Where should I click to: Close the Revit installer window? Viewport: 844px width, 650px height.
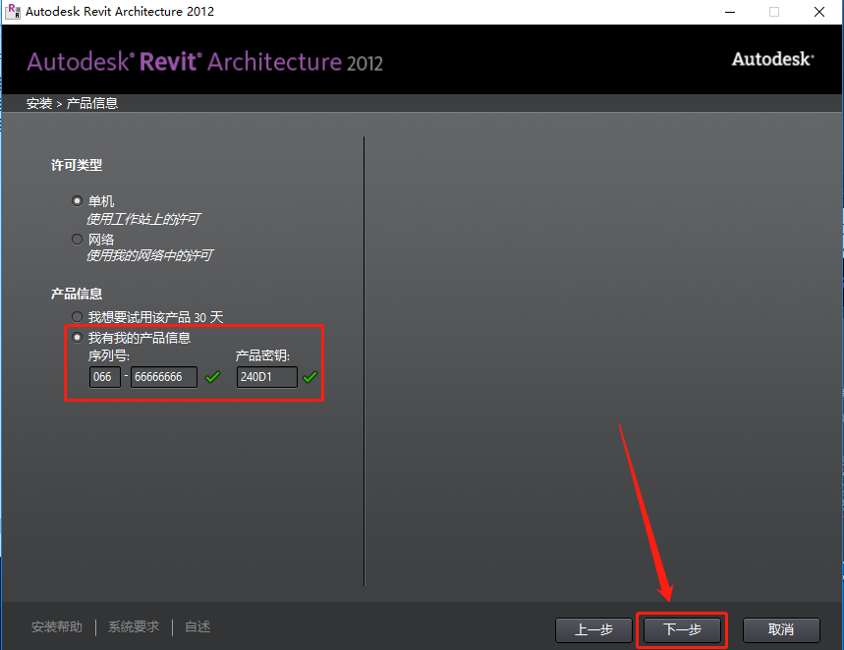[x=819, y=12]
